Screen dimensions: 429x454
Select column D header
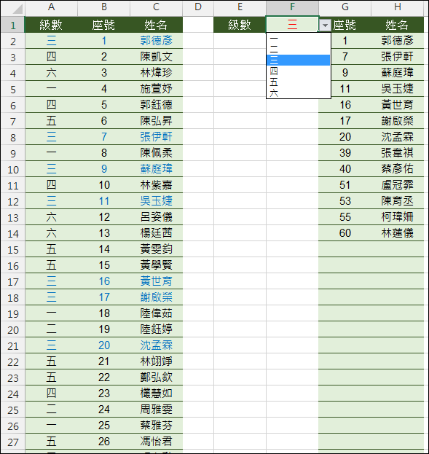198,7
